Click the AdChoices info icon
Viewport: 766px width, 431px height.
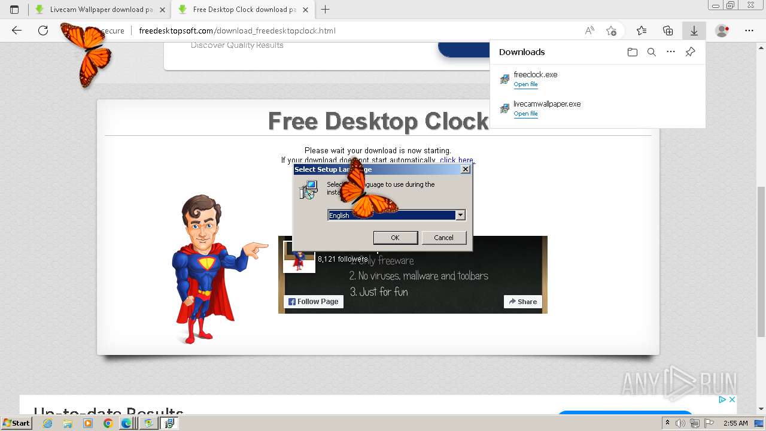722,399
